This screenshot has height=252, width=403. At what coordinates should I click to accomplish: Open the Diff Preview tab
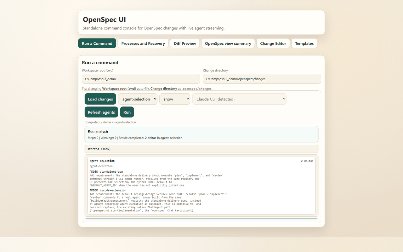click(185, 43)
